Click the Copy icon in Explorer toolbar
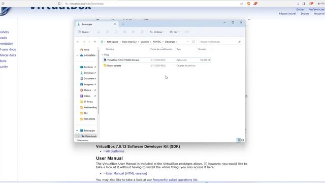This screenshot has height=183, width=325. pos(107,32)
